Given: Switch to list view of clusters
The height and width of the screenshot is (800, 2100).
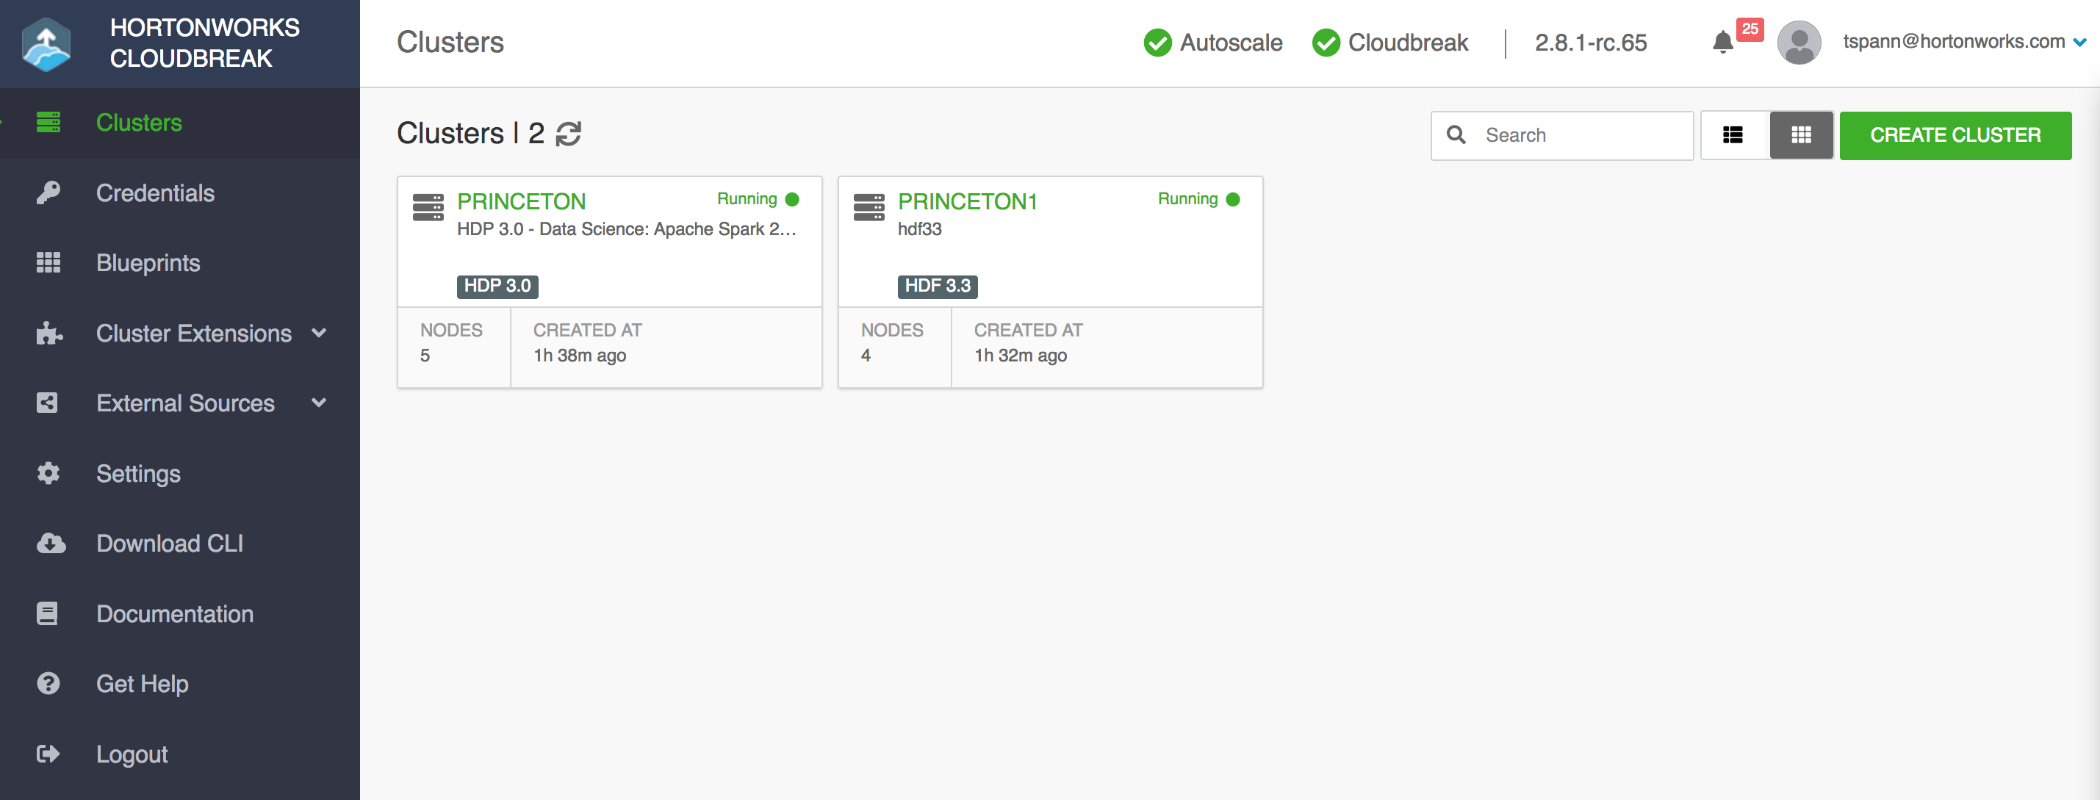Looking at the screenshot, I should click(x=1733, y=135).
